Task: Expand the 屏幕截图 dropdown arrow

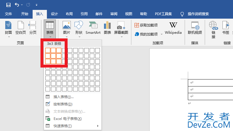Action: [x=122, y=37]
